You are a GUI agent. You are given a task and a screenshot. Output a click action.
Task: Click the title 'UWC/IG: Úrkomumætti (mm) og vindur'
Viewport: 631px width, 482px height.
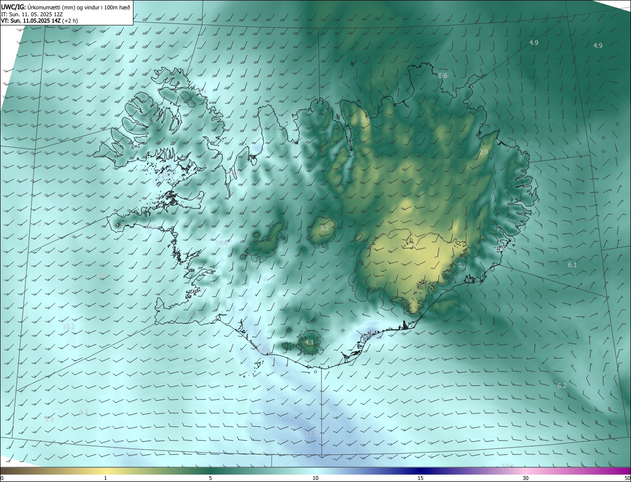66,7
